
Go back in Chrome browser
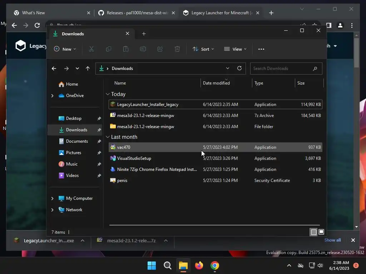point(14,25)
